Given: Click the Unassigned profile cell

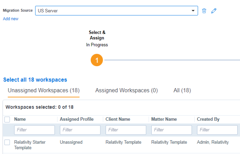Looking at the screenshot, I should tap(71, 142).
